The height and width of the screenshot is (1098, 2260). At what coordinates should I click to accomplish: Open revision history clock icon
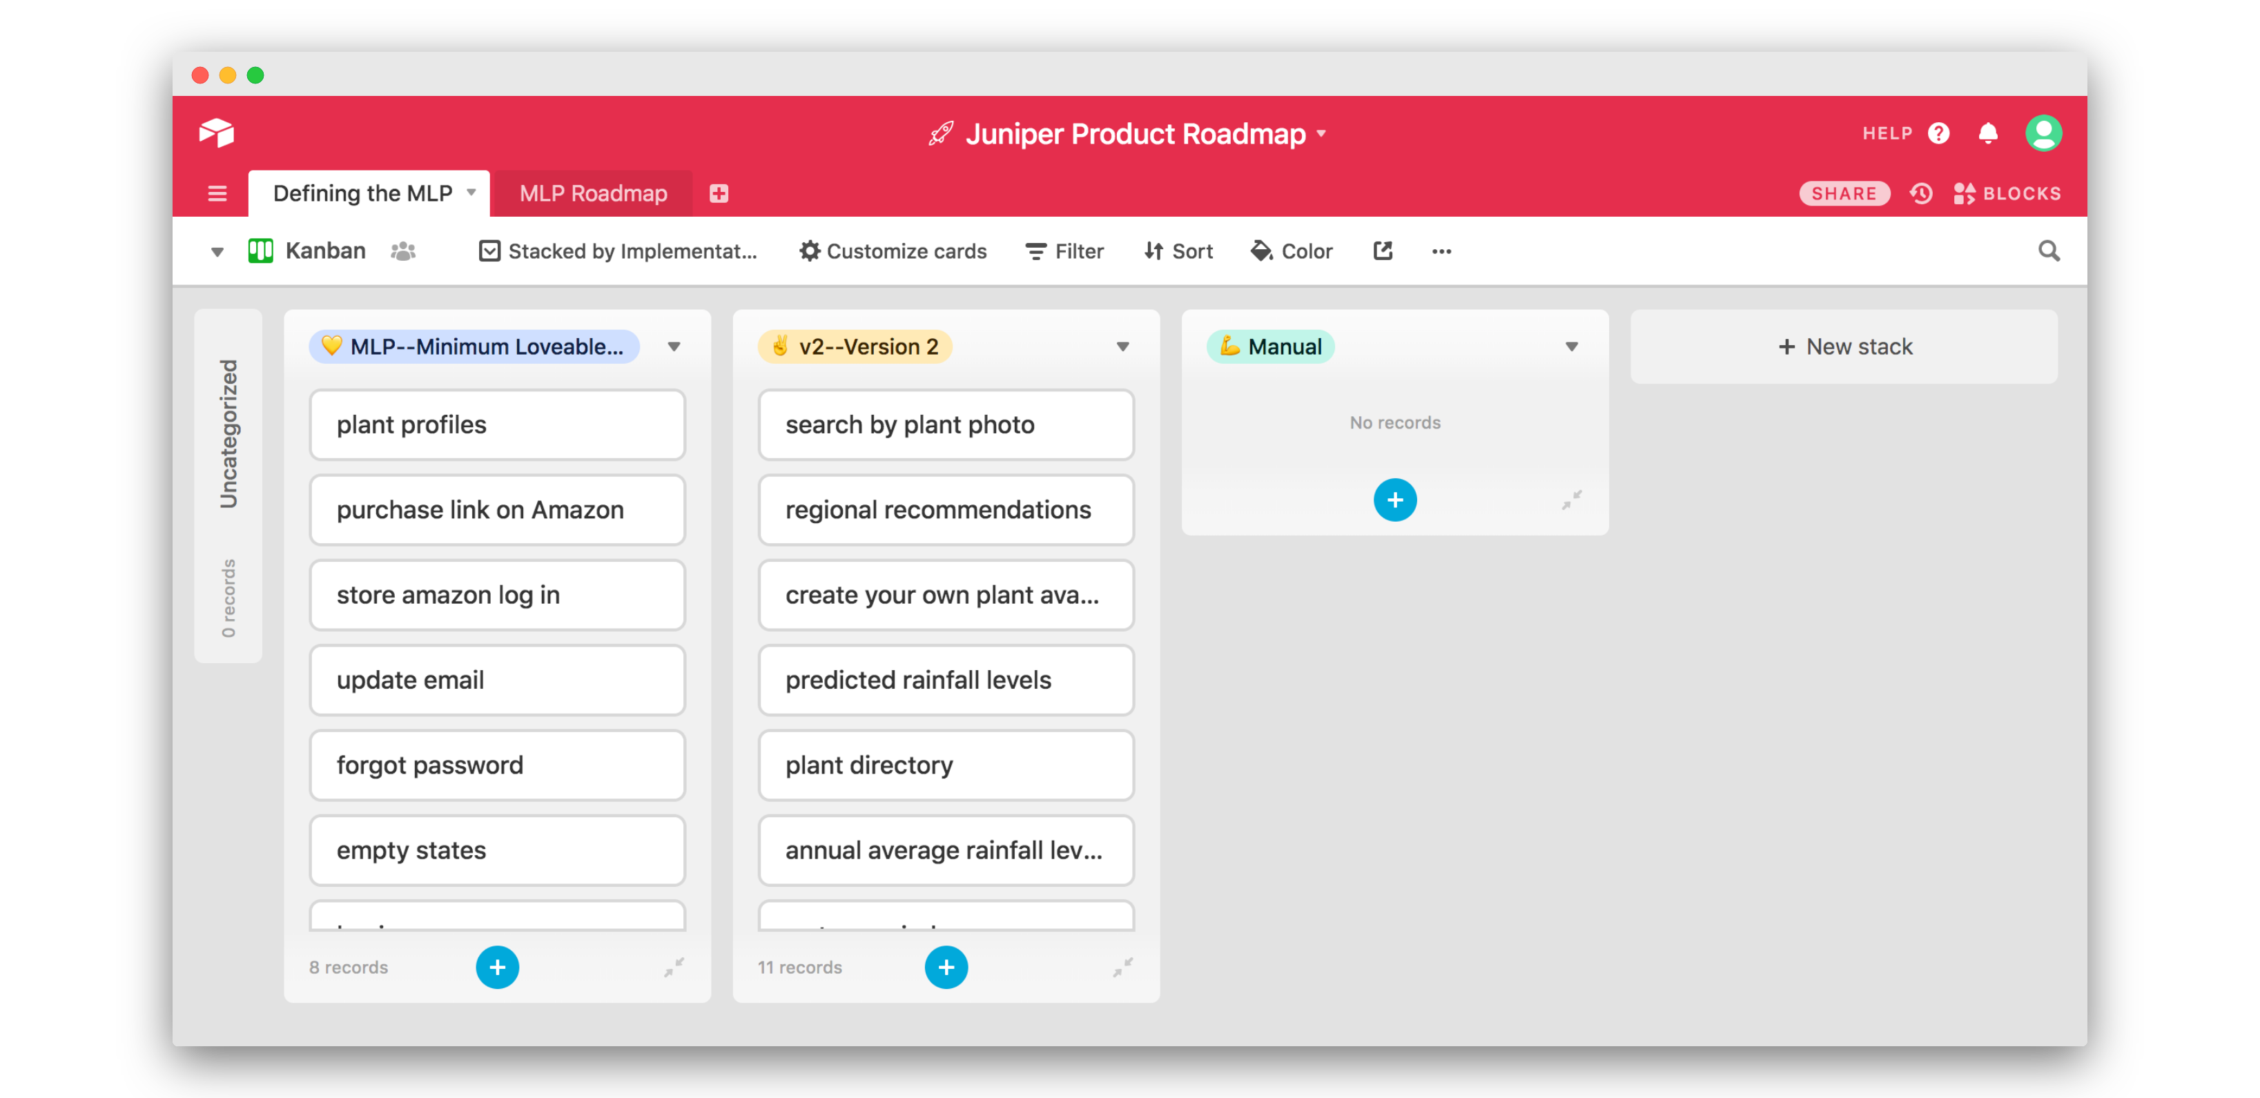(x=1920, y=194)
